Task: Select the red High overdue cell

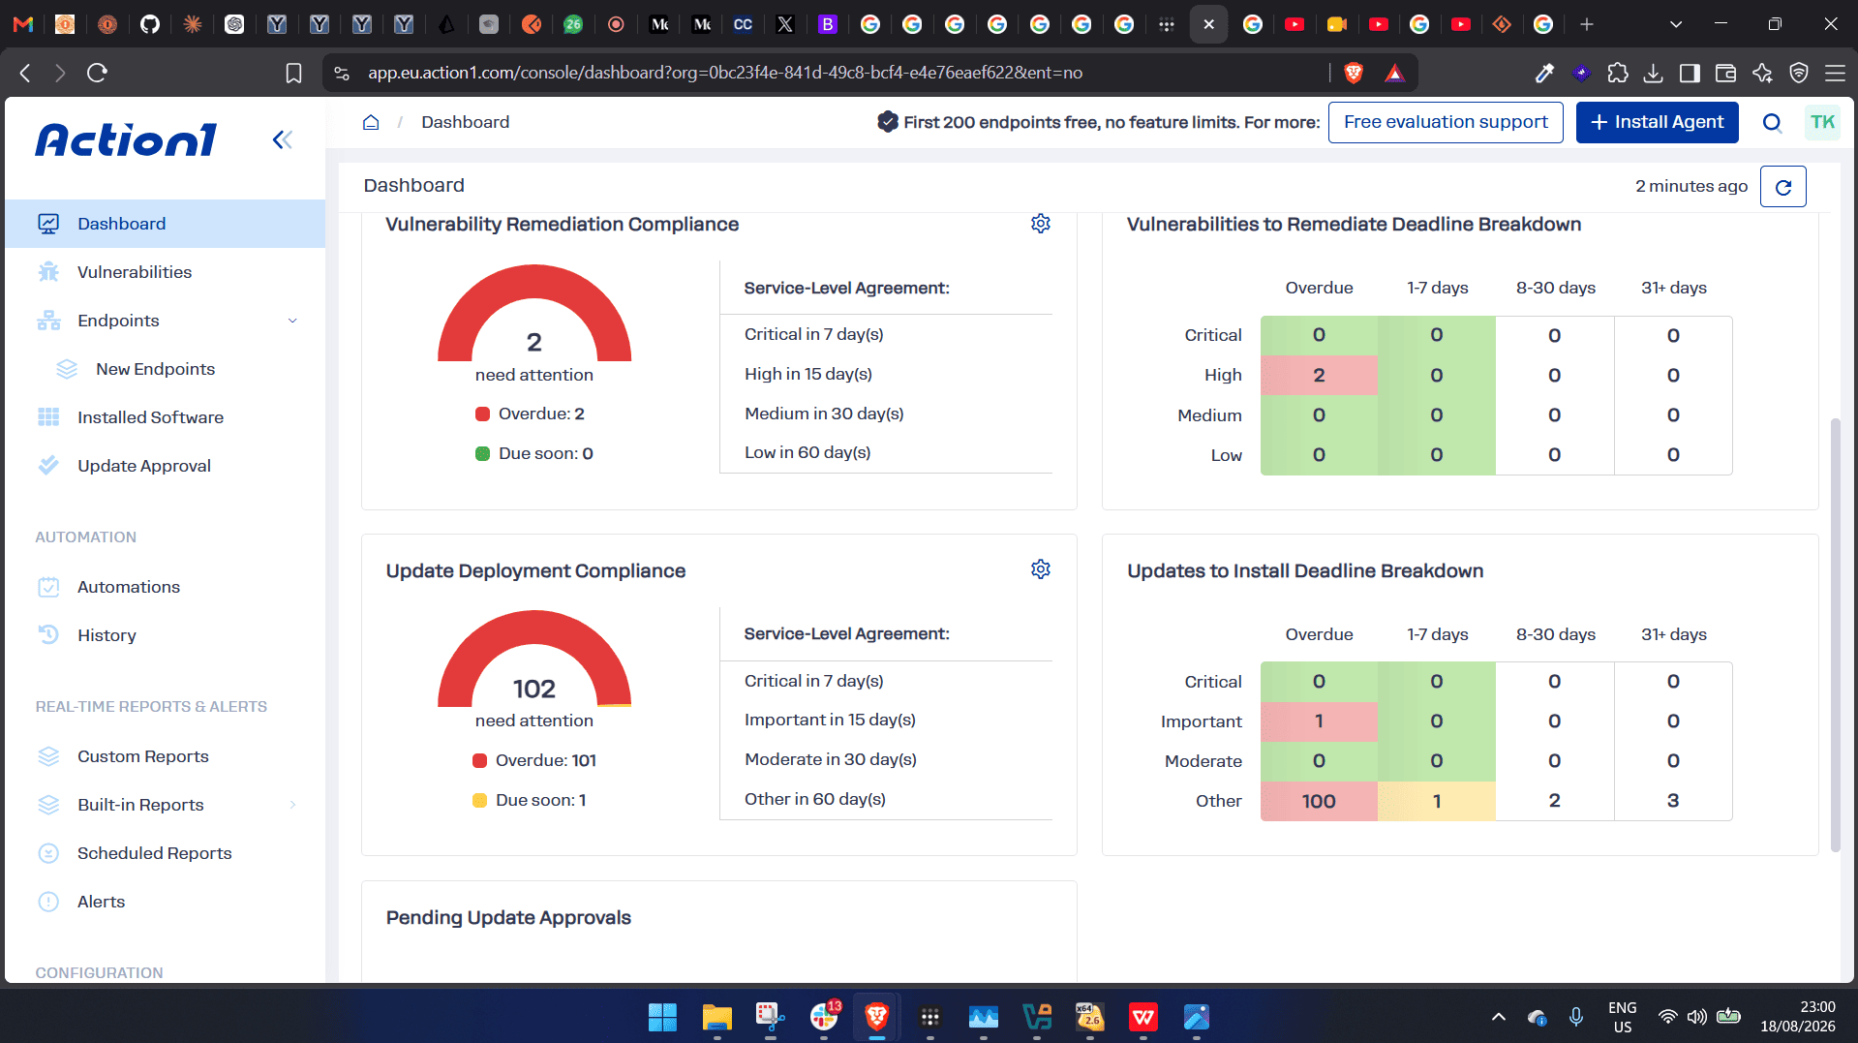Action: pos(1319,375)
